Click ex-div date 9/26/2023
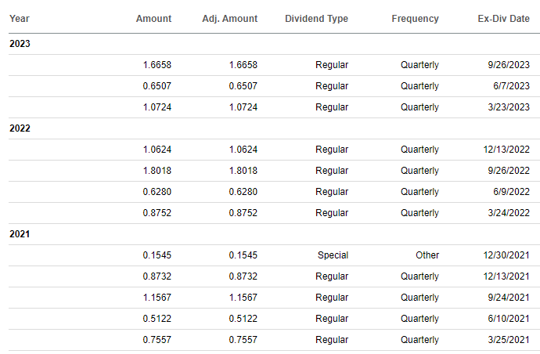The height and width of the screenshot is (354, 540). [x=509, y=65]
